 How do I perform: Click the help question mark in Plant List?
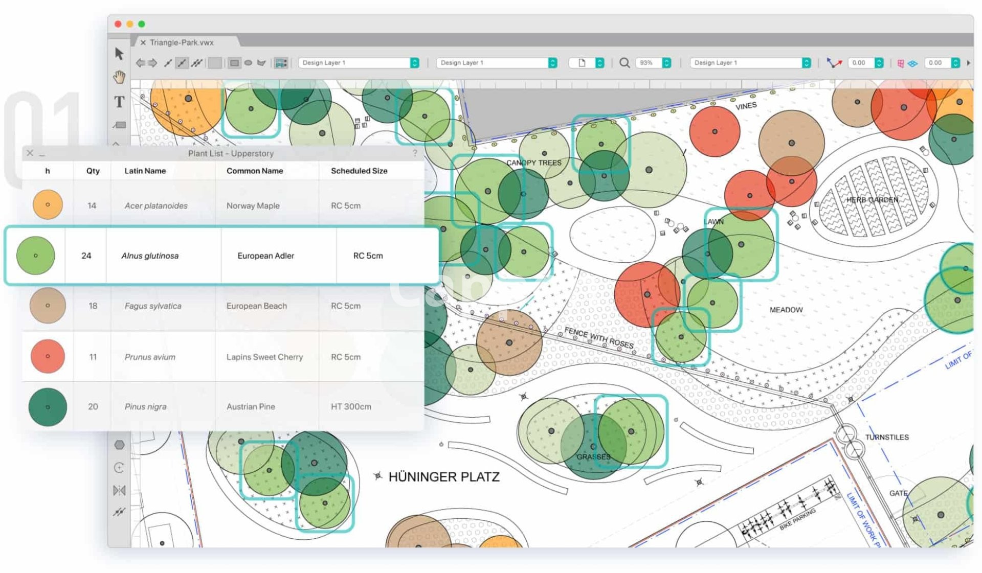(x=415, y=153)
